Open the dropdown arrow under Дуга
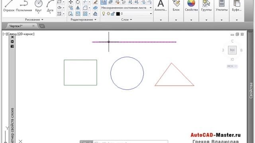The height and width of the screenshot is (143, 255). coord(50,13)
